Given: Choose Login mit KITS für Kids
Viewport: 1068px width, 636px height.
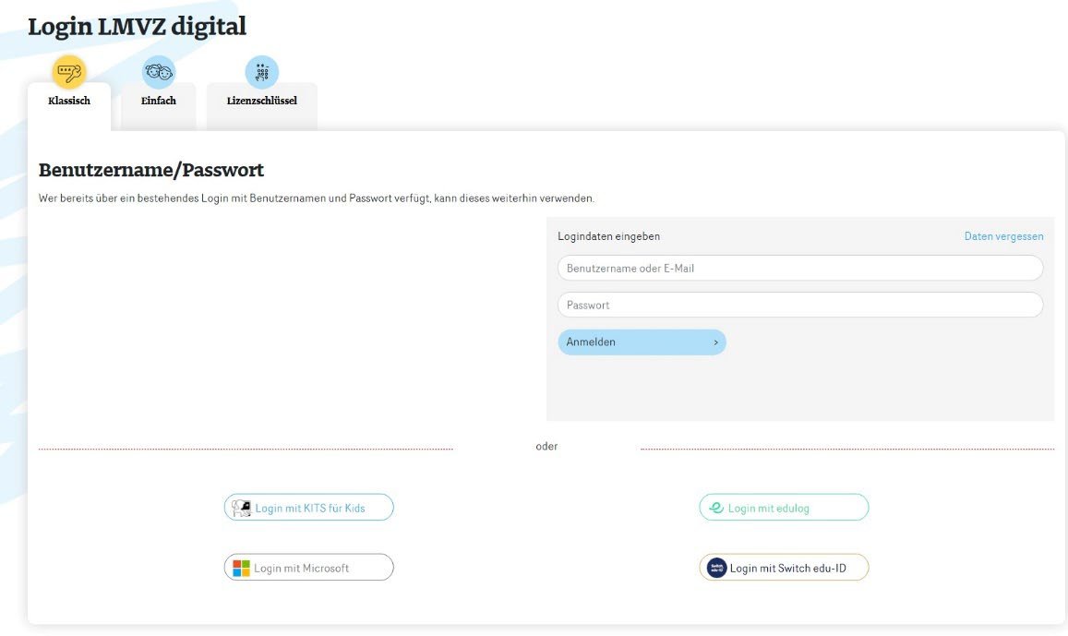Looking at the screenshot, I should click(308, 508).
